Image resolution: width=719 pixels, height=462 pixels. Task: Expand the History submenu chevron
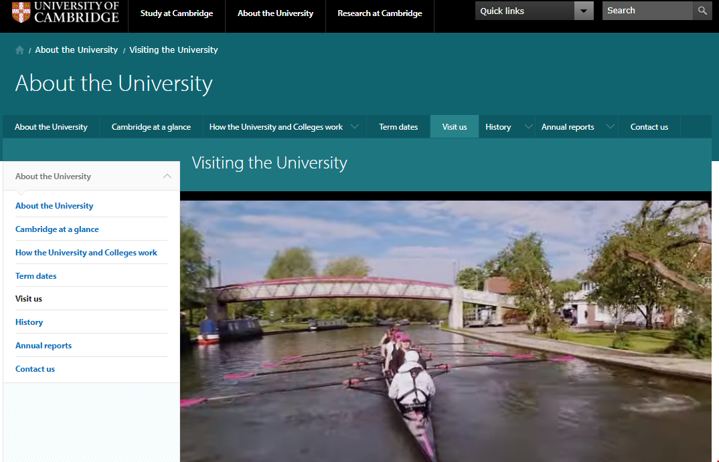(528, 127)
